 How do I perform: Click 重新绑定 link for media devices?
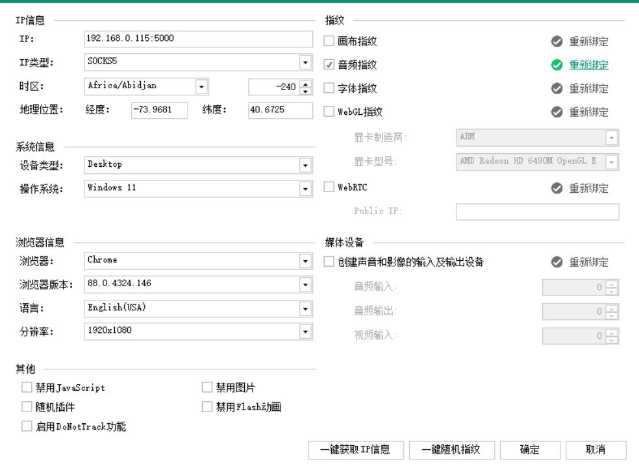[589, 262]
